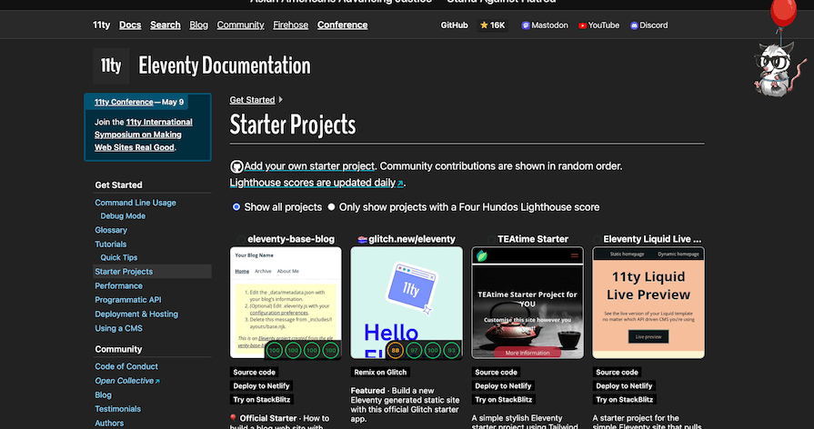Select Only show Four Hundos projects option
This screenshot has height=429, width=814.
tap(332, 207)
